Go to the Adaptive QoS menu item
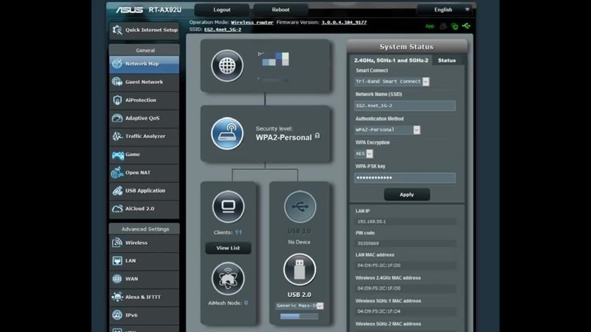The width and height of the screenshot is (591, 332). pyautogui.click(x=144, y=118)
